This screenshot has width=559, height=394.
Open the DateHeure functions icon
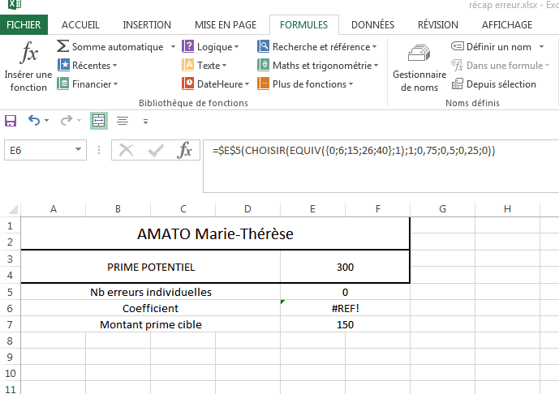(188, 84)
